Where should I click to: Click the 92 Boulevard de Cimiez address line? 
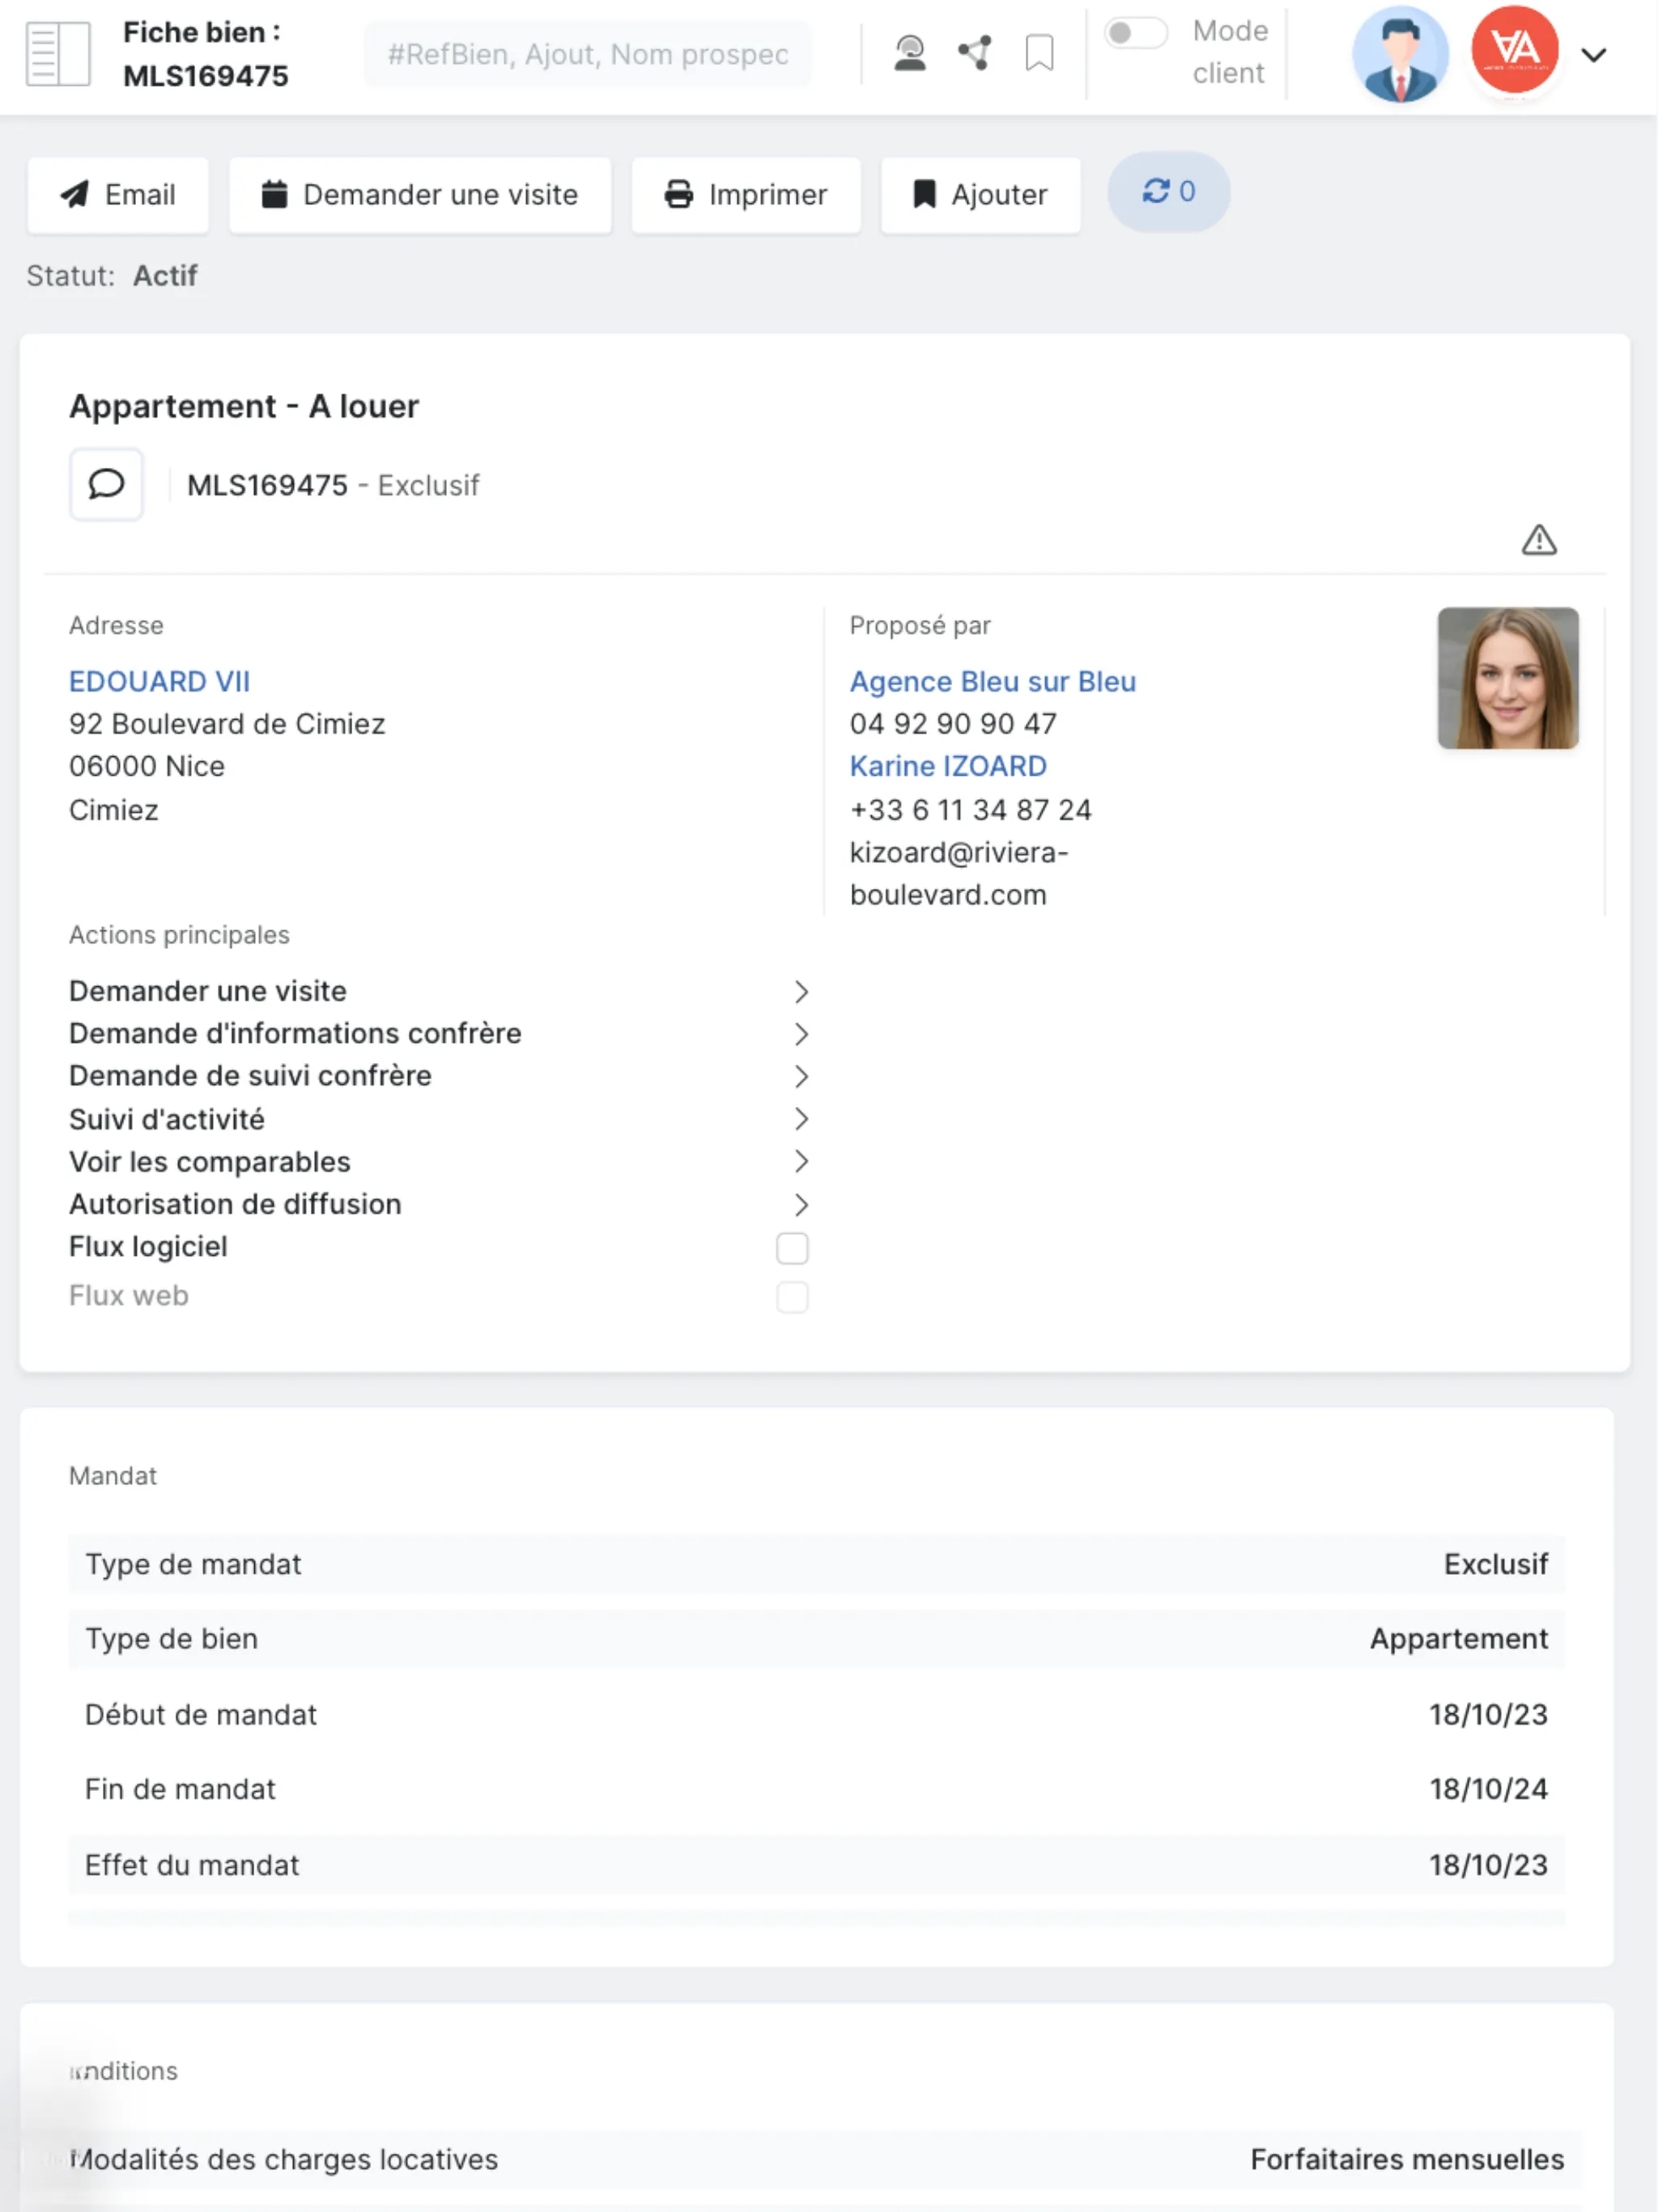click(227, 724)
